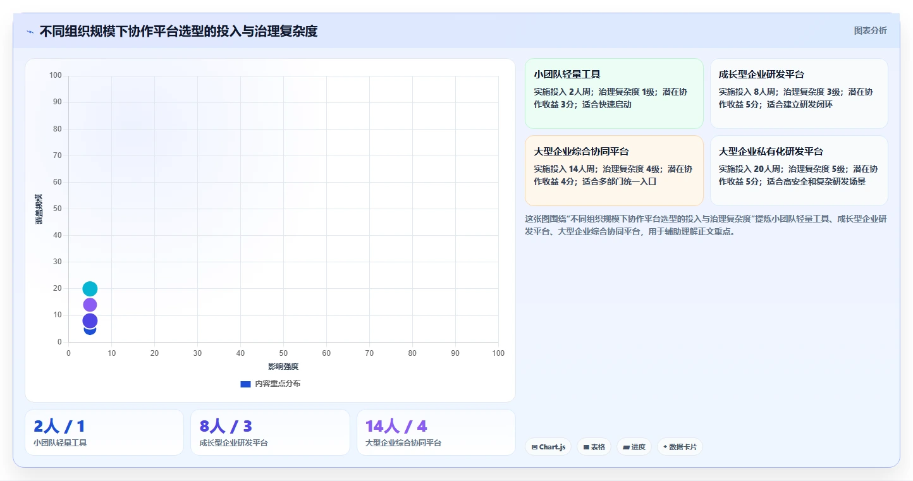
Task: Click the lightning icon beside the header title
Action: click(30, 32)
